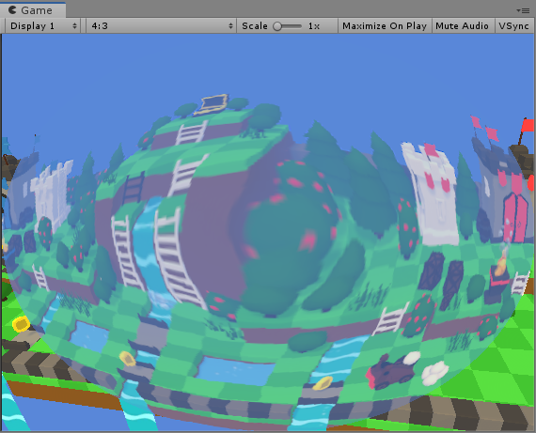Click the 1x scale value
This screenshot has height=433, width=536.
pos(314,26)
